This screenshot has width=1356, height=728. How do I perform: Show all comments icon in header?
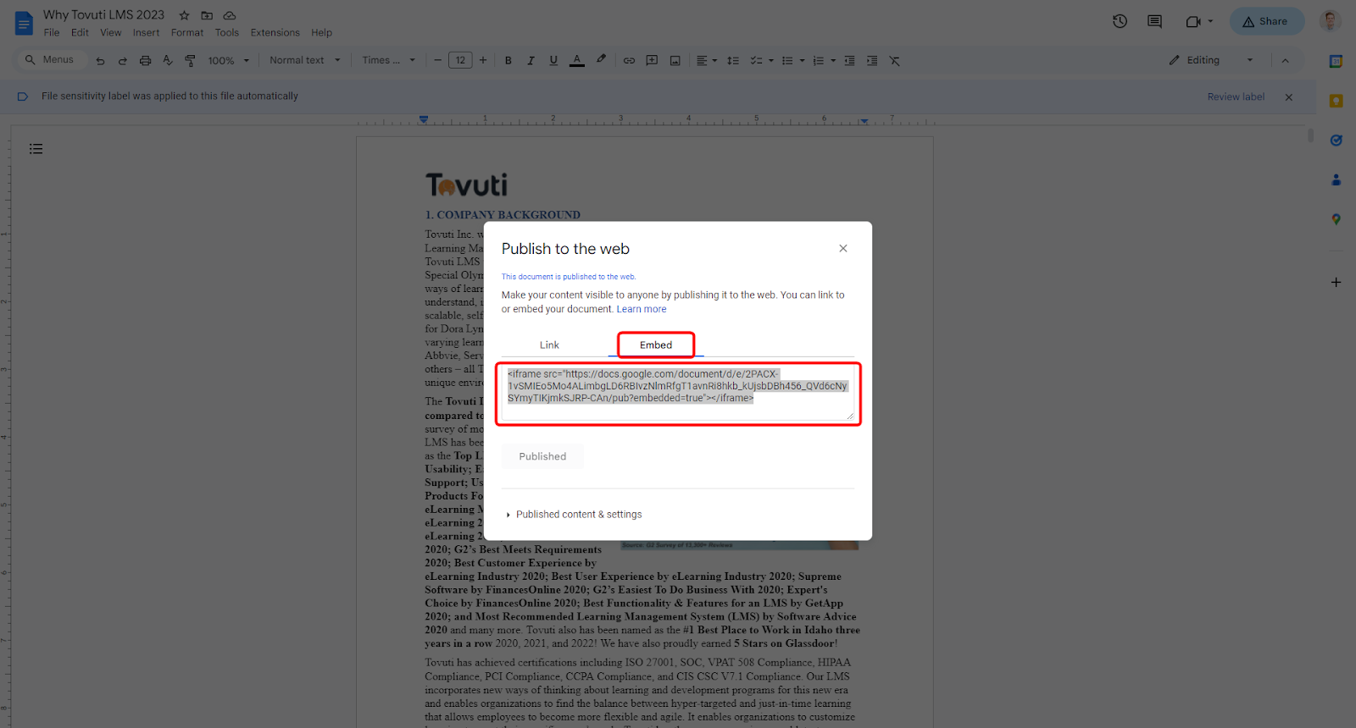click(1154, 21)
